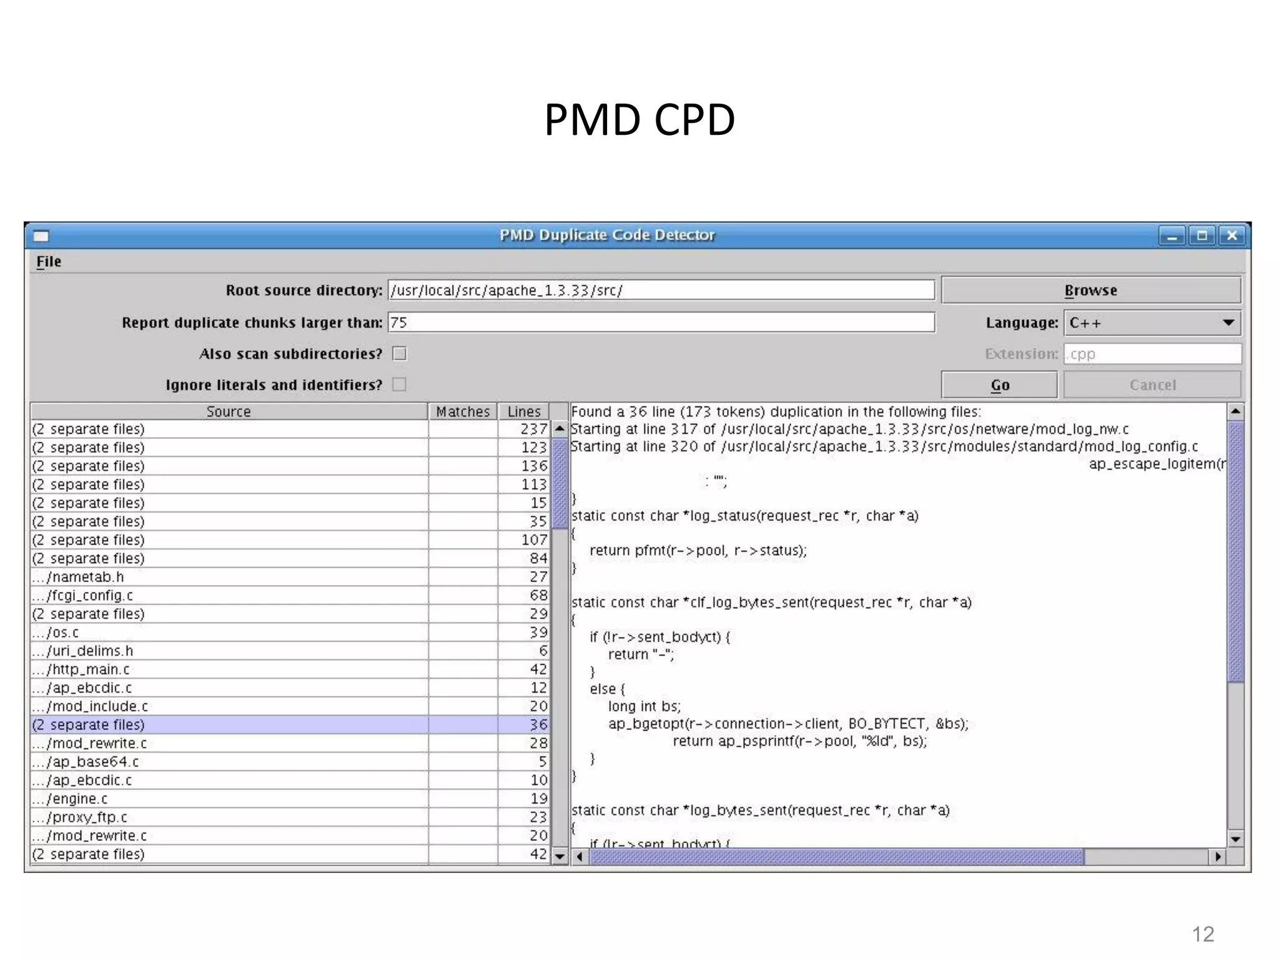The width and height of the screenshot is (1279, 959).
Task: Select the .../mod_rewrite.c row with 20 lines
Action: click(290, 835)
